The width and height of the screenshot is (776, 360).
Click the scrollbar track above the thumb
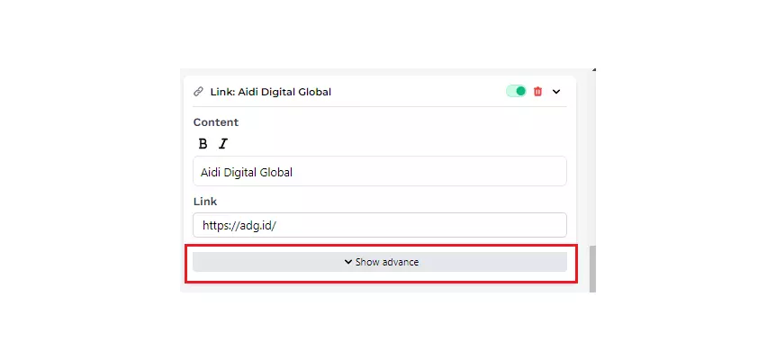click(592, 162)
